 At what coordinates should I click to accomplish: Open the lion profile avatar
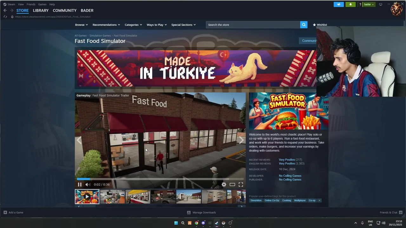click(x=396, y=9)
